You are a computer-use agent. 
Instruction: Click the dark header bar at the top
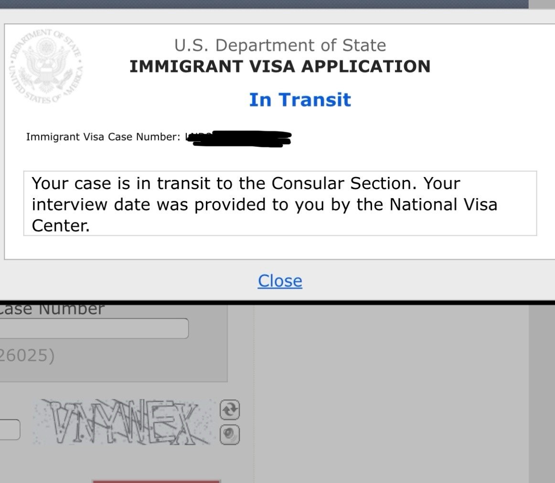pos(264,4)
